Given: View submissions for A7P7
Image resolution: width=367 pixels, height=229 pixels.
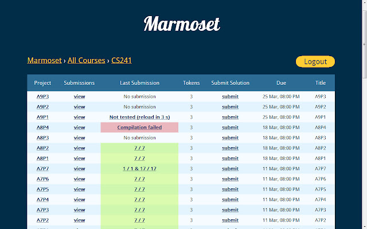Looking at the screenshot, I should [79, 168].
